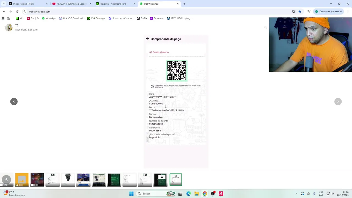The image size is (352, 198).
Task: Click the Chrome icon in the taskbar
Action: 205,194
